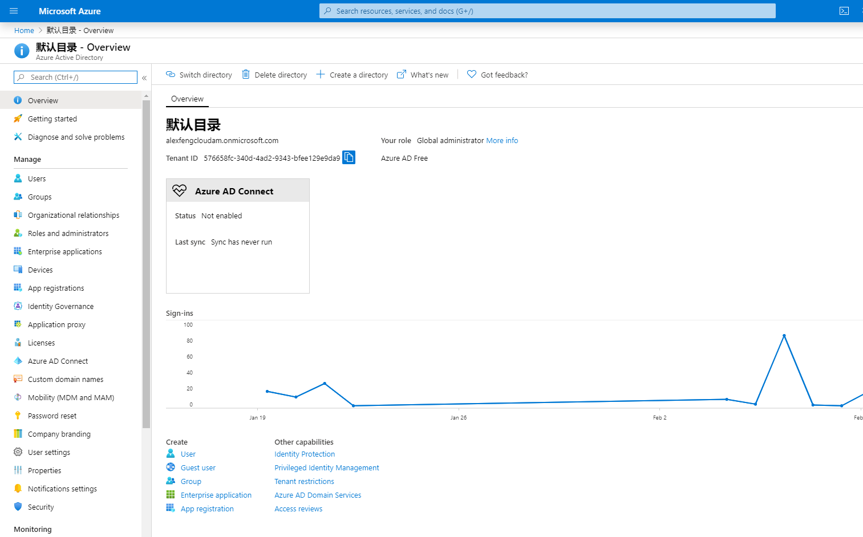
Task: Click the Users icon in sidebar
Action: [x=18, y=178]
